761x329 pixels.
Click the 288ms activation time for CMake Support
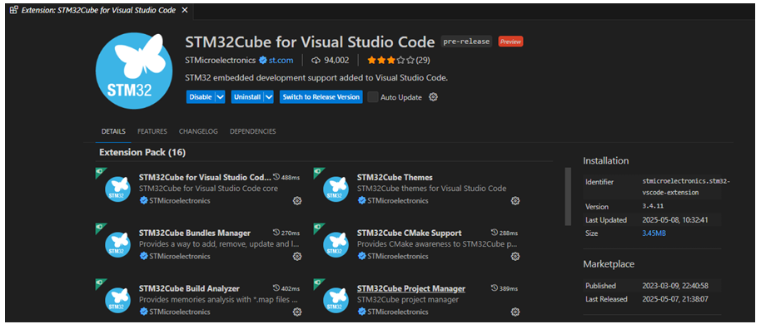505,233
